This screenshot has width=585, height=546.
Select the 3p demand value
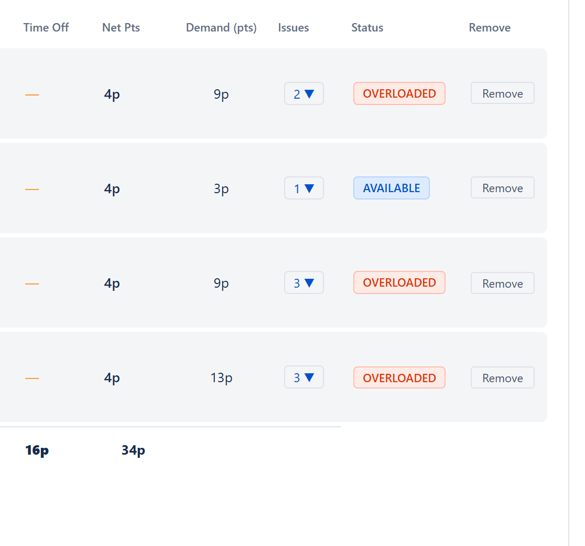pyautogui.click(x=221, y=188)
